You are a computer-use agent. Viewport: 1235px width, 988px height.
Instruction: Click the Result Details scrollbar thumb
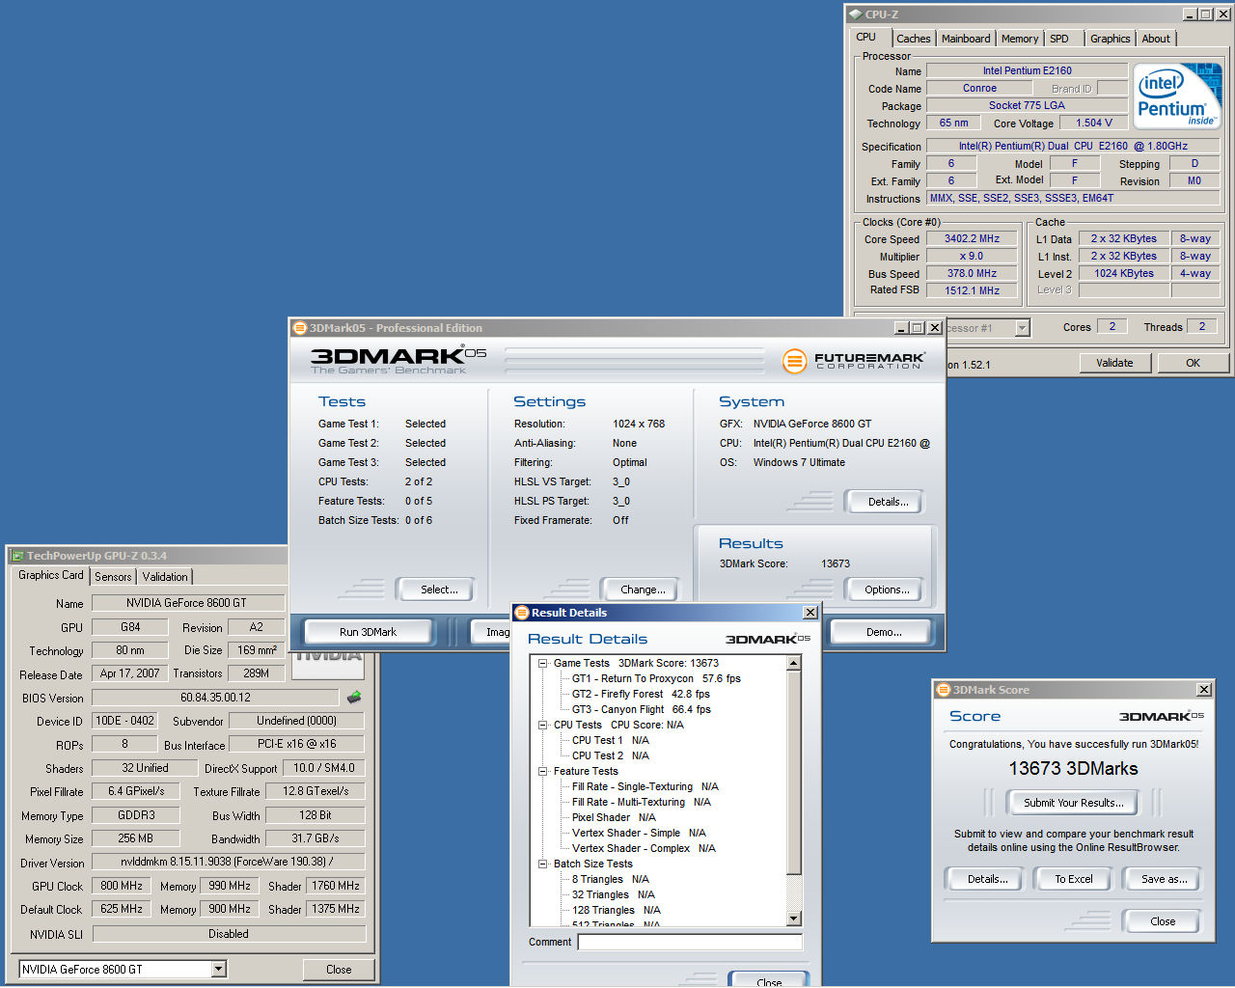coord(794,772)
